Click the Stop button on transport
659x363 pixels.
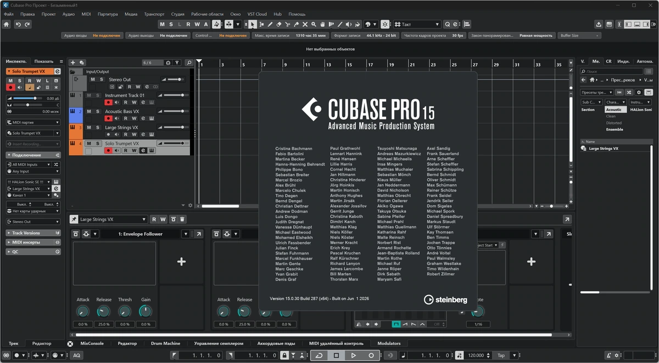(x=336, y=355)
